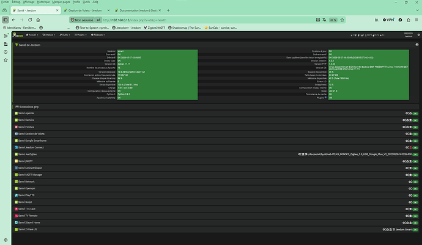Open the Marque-pages menu
This screenshot has height=245, width=422.
(x=61, y=2)
